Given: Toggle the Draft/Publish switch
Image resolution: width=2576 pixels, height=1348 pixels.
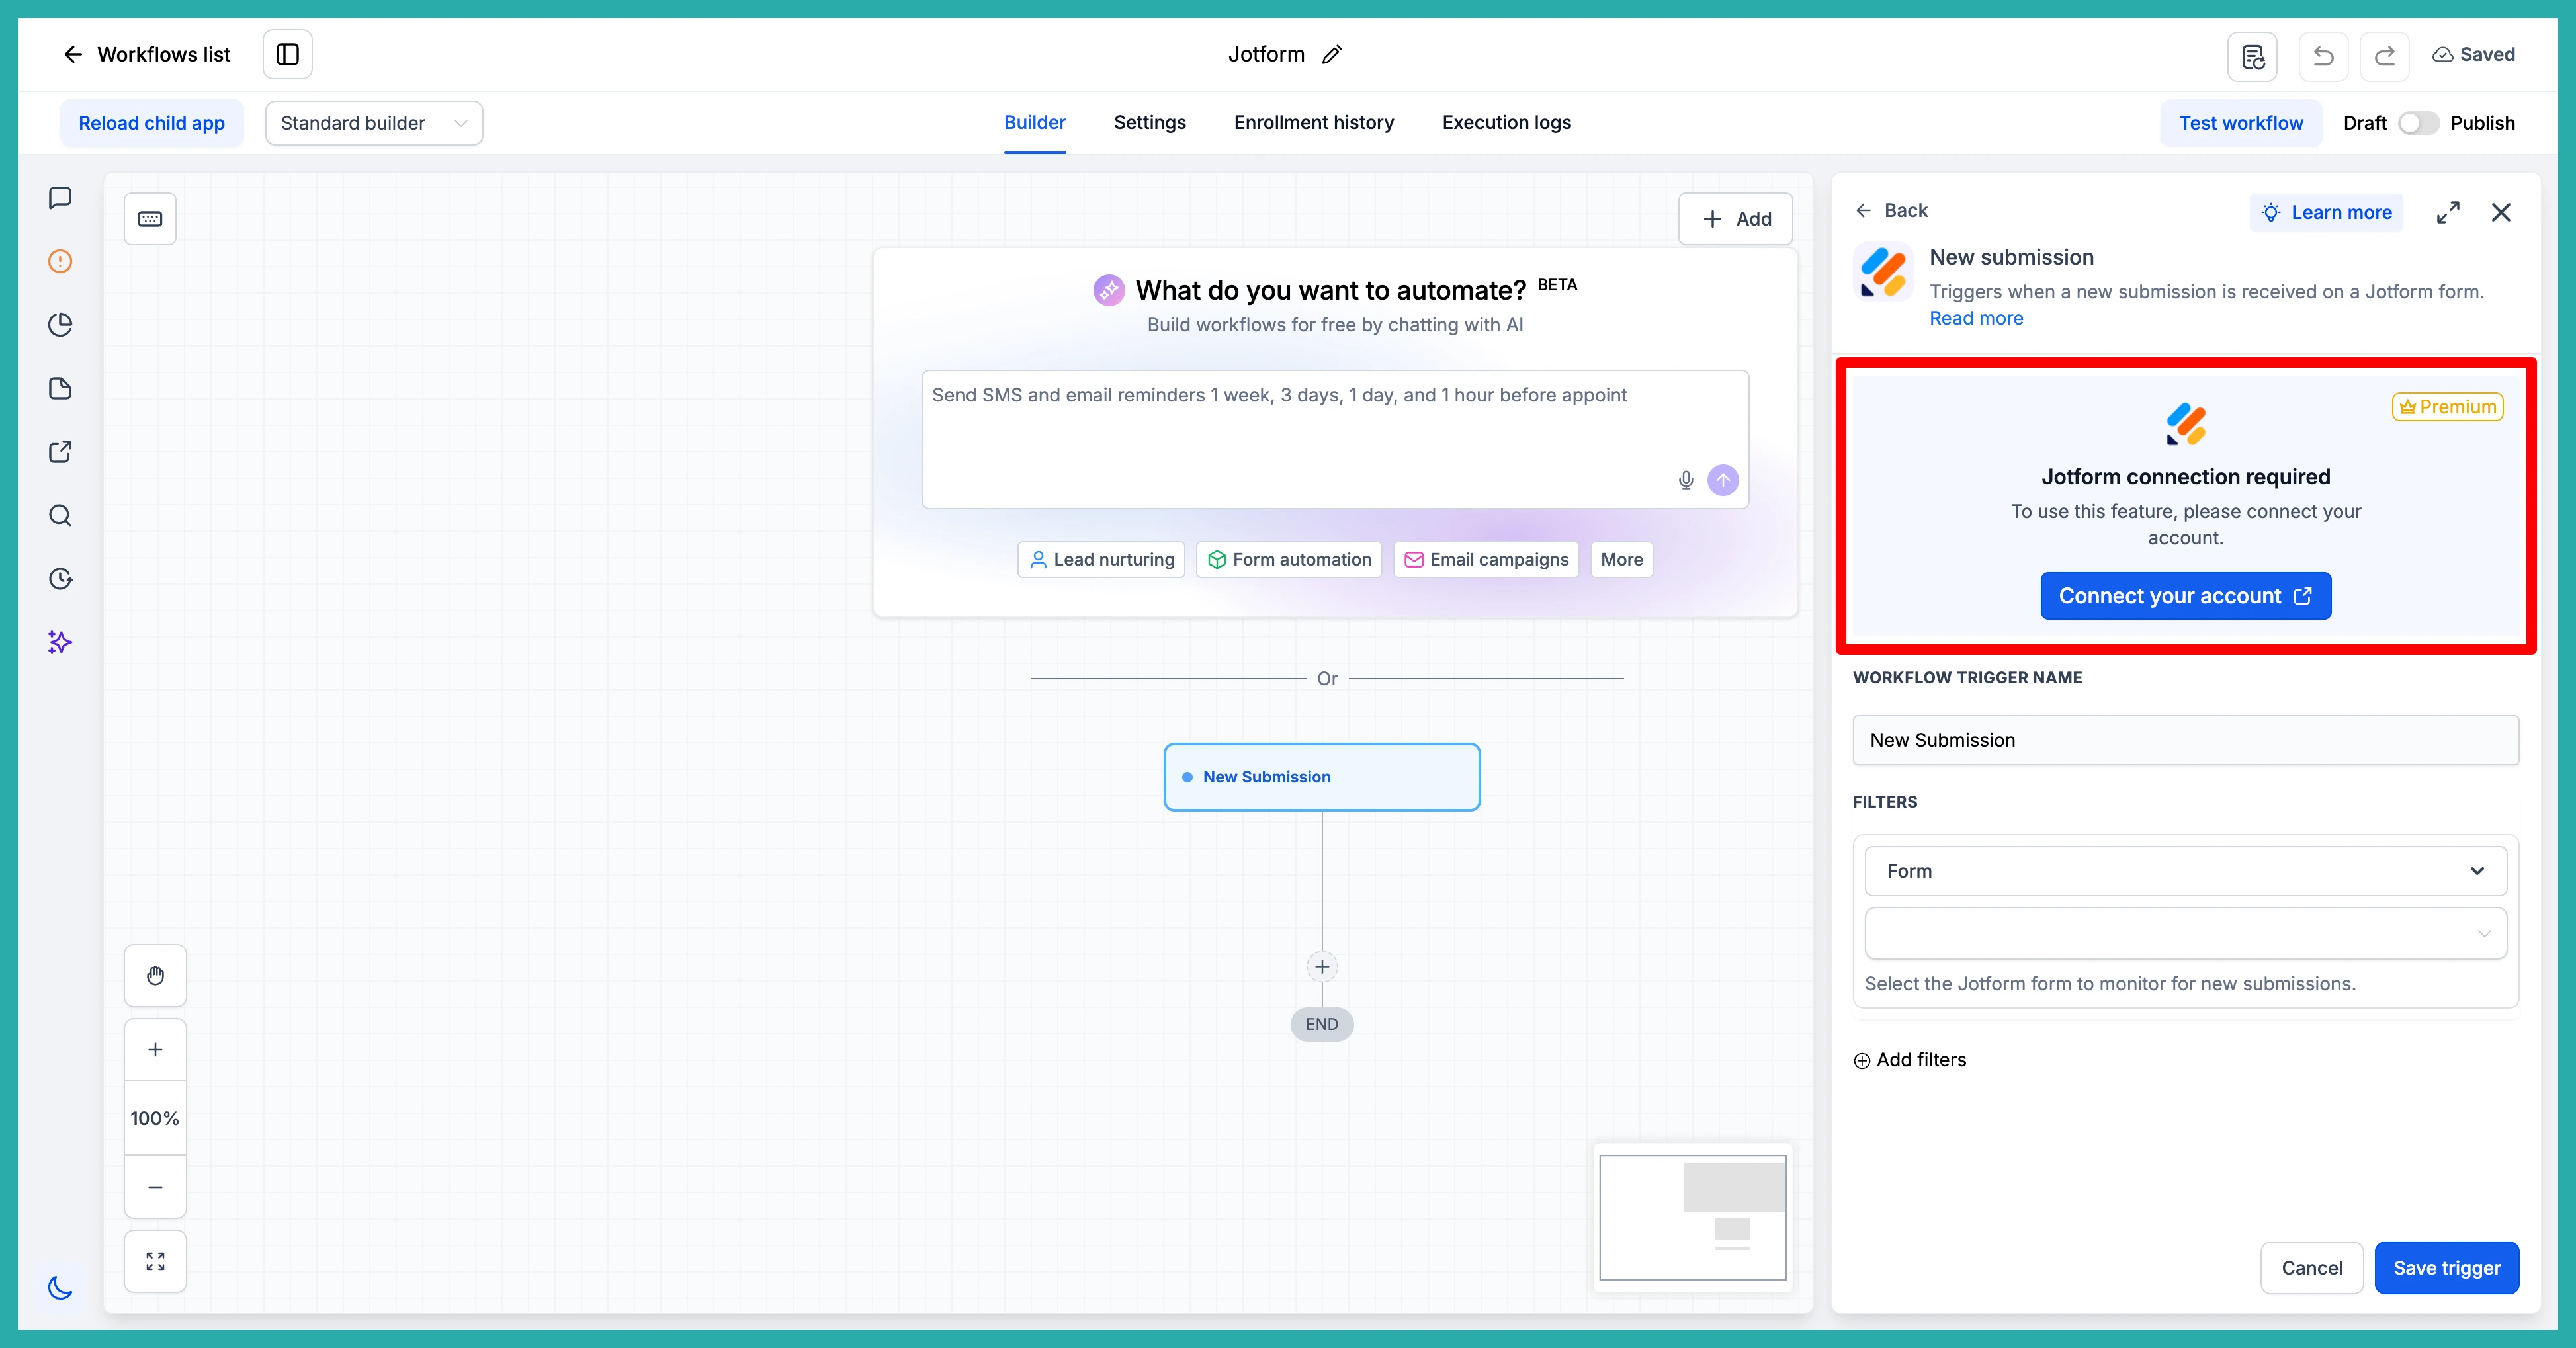Looking at the screenshot, I should click(x=2418, y=123).
